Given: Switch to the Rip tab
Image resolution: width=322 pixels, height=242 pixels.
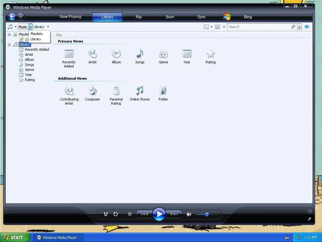Looking at the screenshot, I should click(x=139, y=17).
